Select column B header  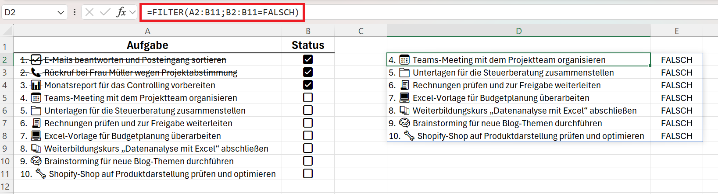coord(308,31)
